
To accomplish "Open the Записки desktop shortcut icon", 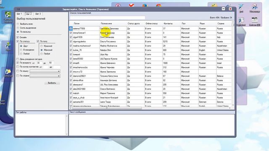I will click(8, 73).
